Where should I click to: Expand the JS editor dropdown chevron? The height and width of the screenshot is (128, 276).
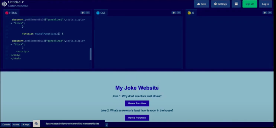point(270,13)
